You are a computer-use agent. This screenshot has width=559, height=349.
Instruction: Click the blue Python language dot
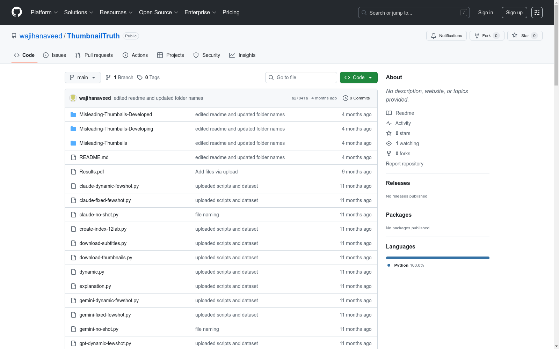389,265
